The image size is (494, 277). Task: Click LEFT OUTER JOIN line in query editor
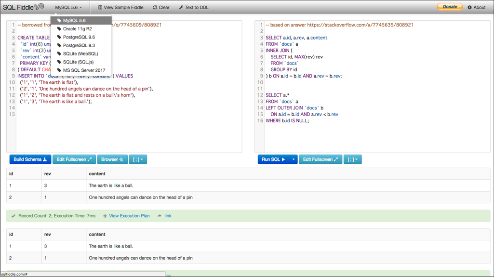coord(294,107)
